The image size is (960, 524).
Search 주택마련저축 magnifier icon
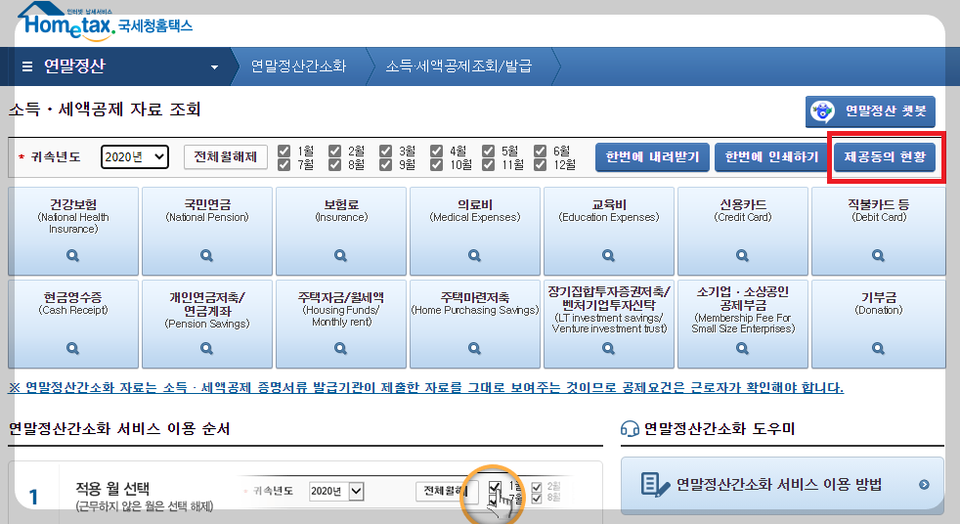pyautogui.click(x=474, y=349)
